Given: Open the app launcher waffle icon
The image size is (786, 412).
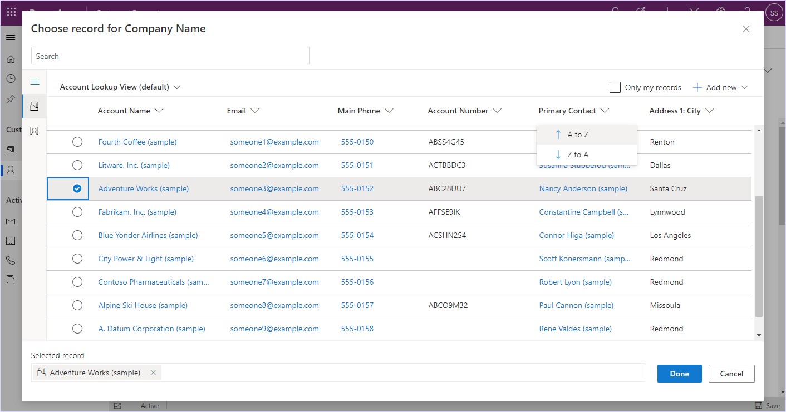Looking at the screenshot, I should pos(11,12).
